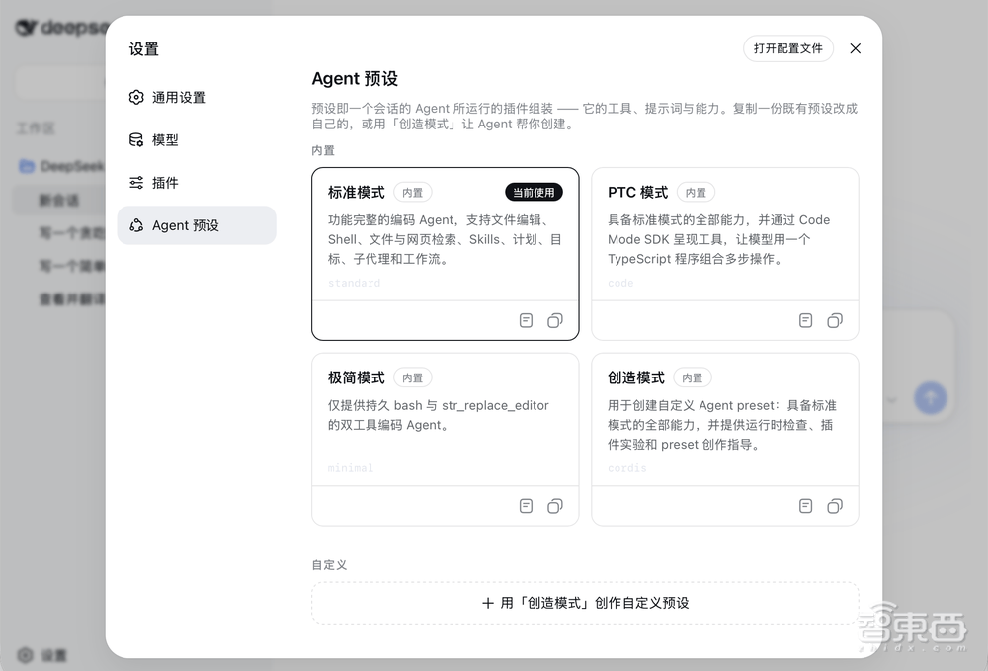Click the DeepSeek folder in background sidebar
Viewport: 988px width, 671px height.
pos(61,166)
